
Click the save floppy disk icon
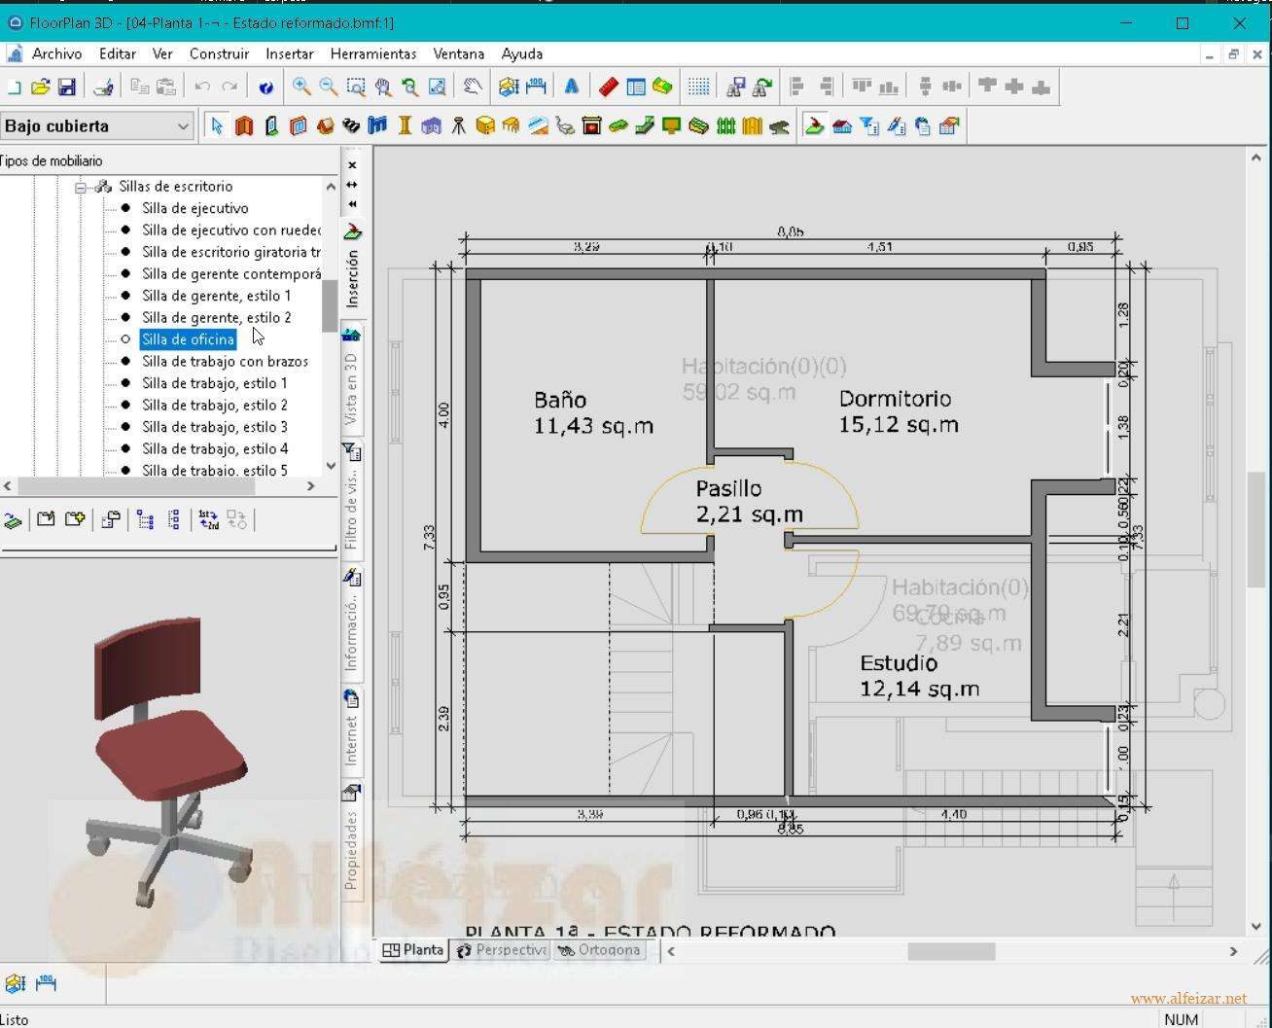coord(67,87)
